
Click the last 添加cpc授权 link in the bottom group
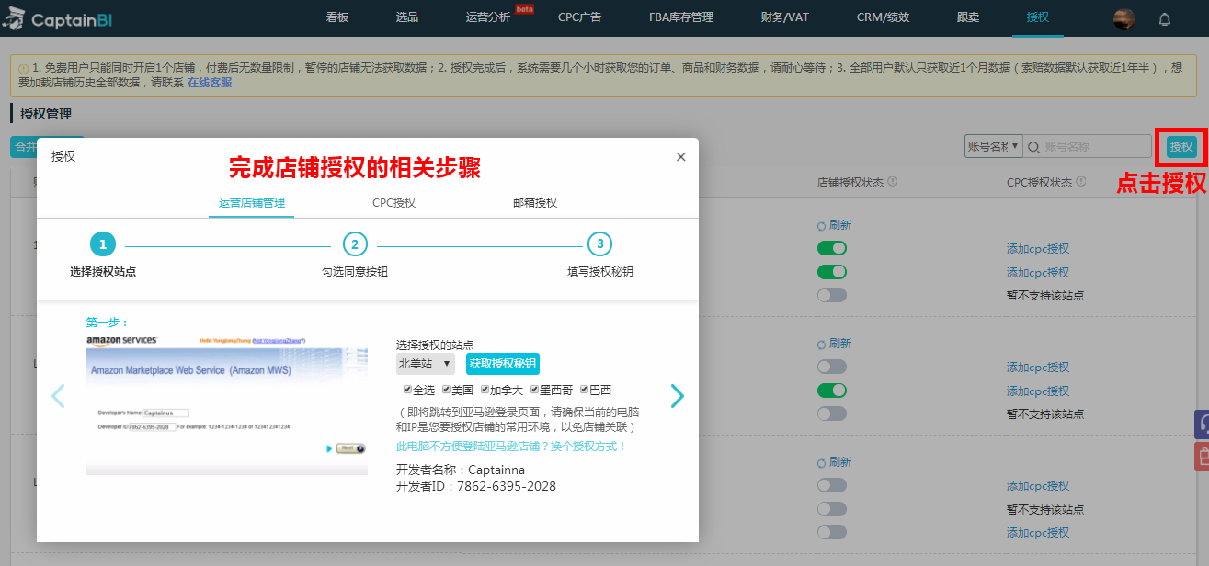1038,533
